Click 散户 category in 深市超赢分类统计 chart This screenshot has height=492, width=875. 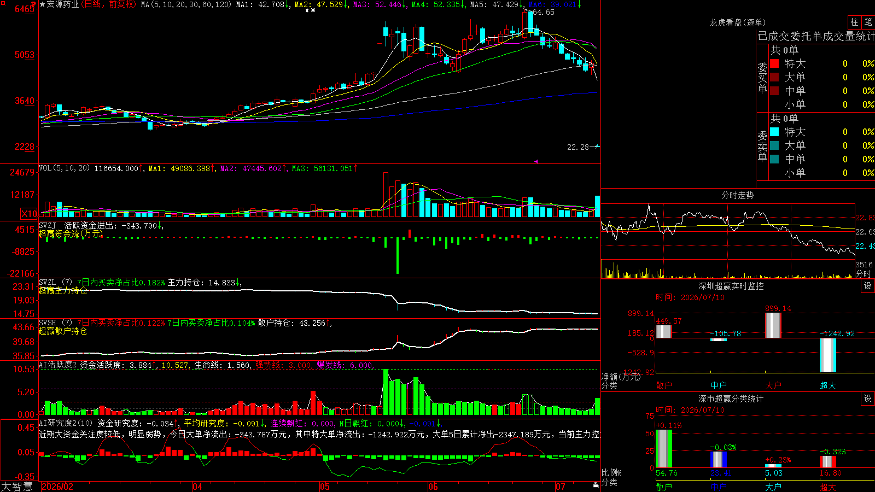click(x=664, y=487)
